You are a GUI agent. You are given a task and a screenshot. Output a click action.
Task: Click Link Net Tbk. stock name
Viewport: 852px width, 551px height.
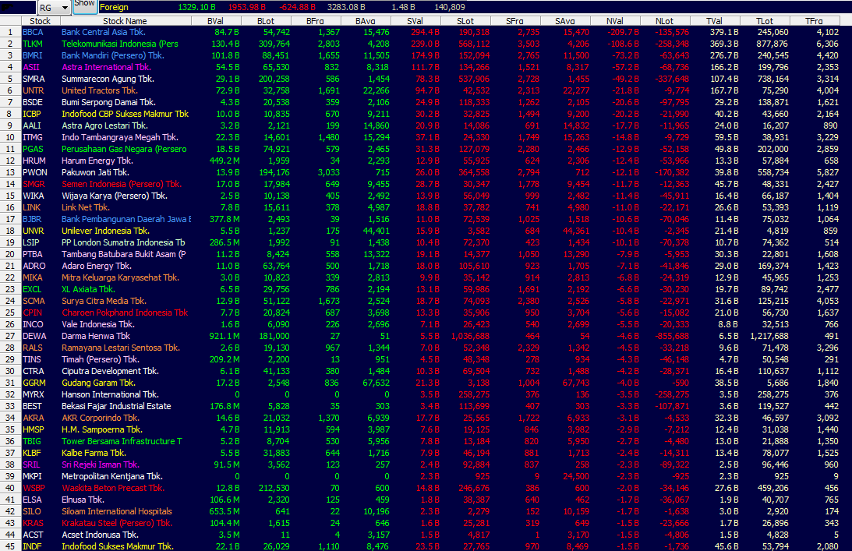[86, 207]
